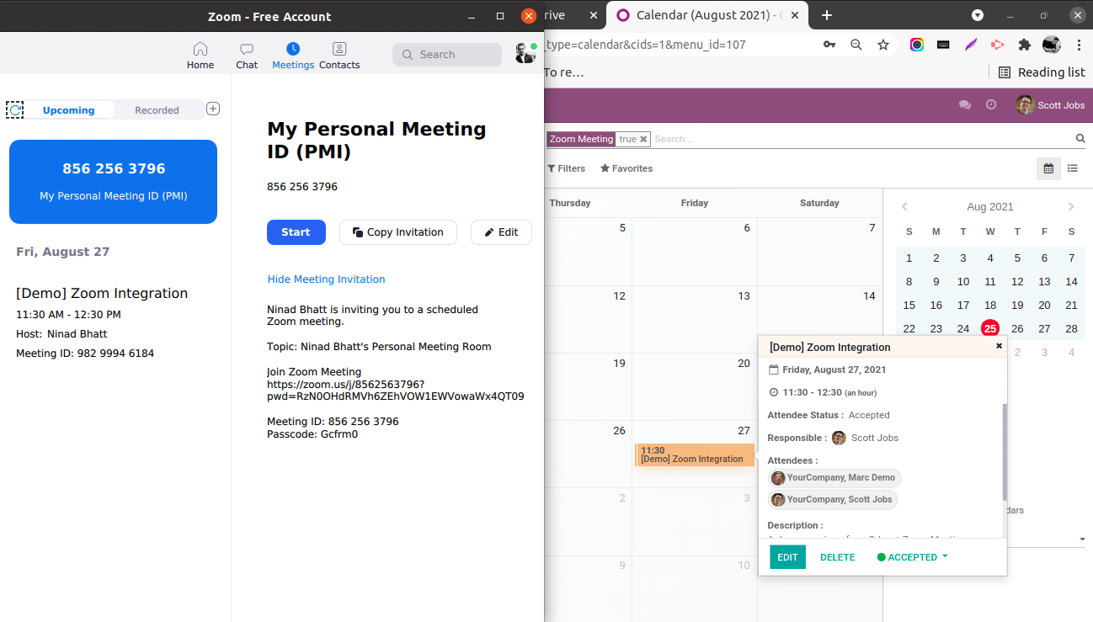
Task: Refresh the Zoom meetings list
Action: [x=15, y=109]
